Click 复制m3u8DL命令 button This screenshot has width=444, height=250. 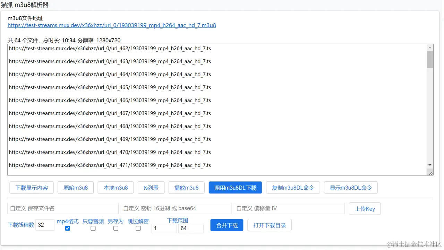click(293, 188)
